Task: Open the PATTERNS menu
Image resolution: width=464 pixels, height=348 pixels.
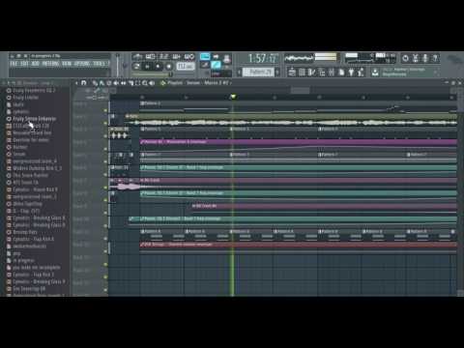Action: [x=50, y=64]
